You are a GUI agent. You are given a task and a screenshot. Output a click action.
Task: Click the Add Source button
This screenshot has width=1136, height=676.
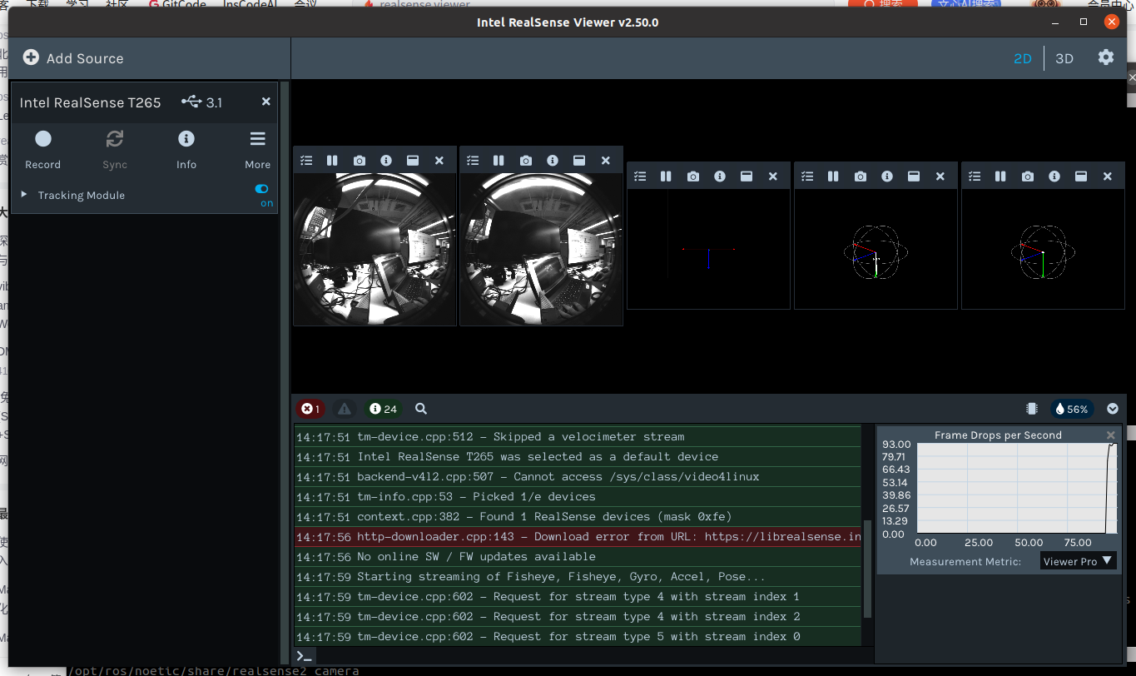75,58
